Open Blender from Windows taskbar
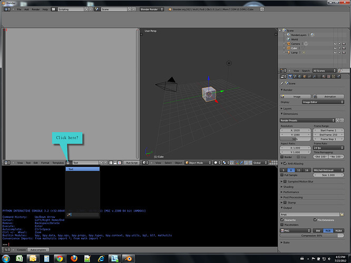This screenshot has height=263, width=351. pos(128,259)
